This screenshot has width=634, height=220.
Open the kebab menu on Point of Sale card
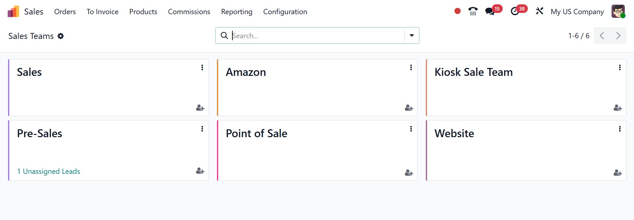coord(411,129)
